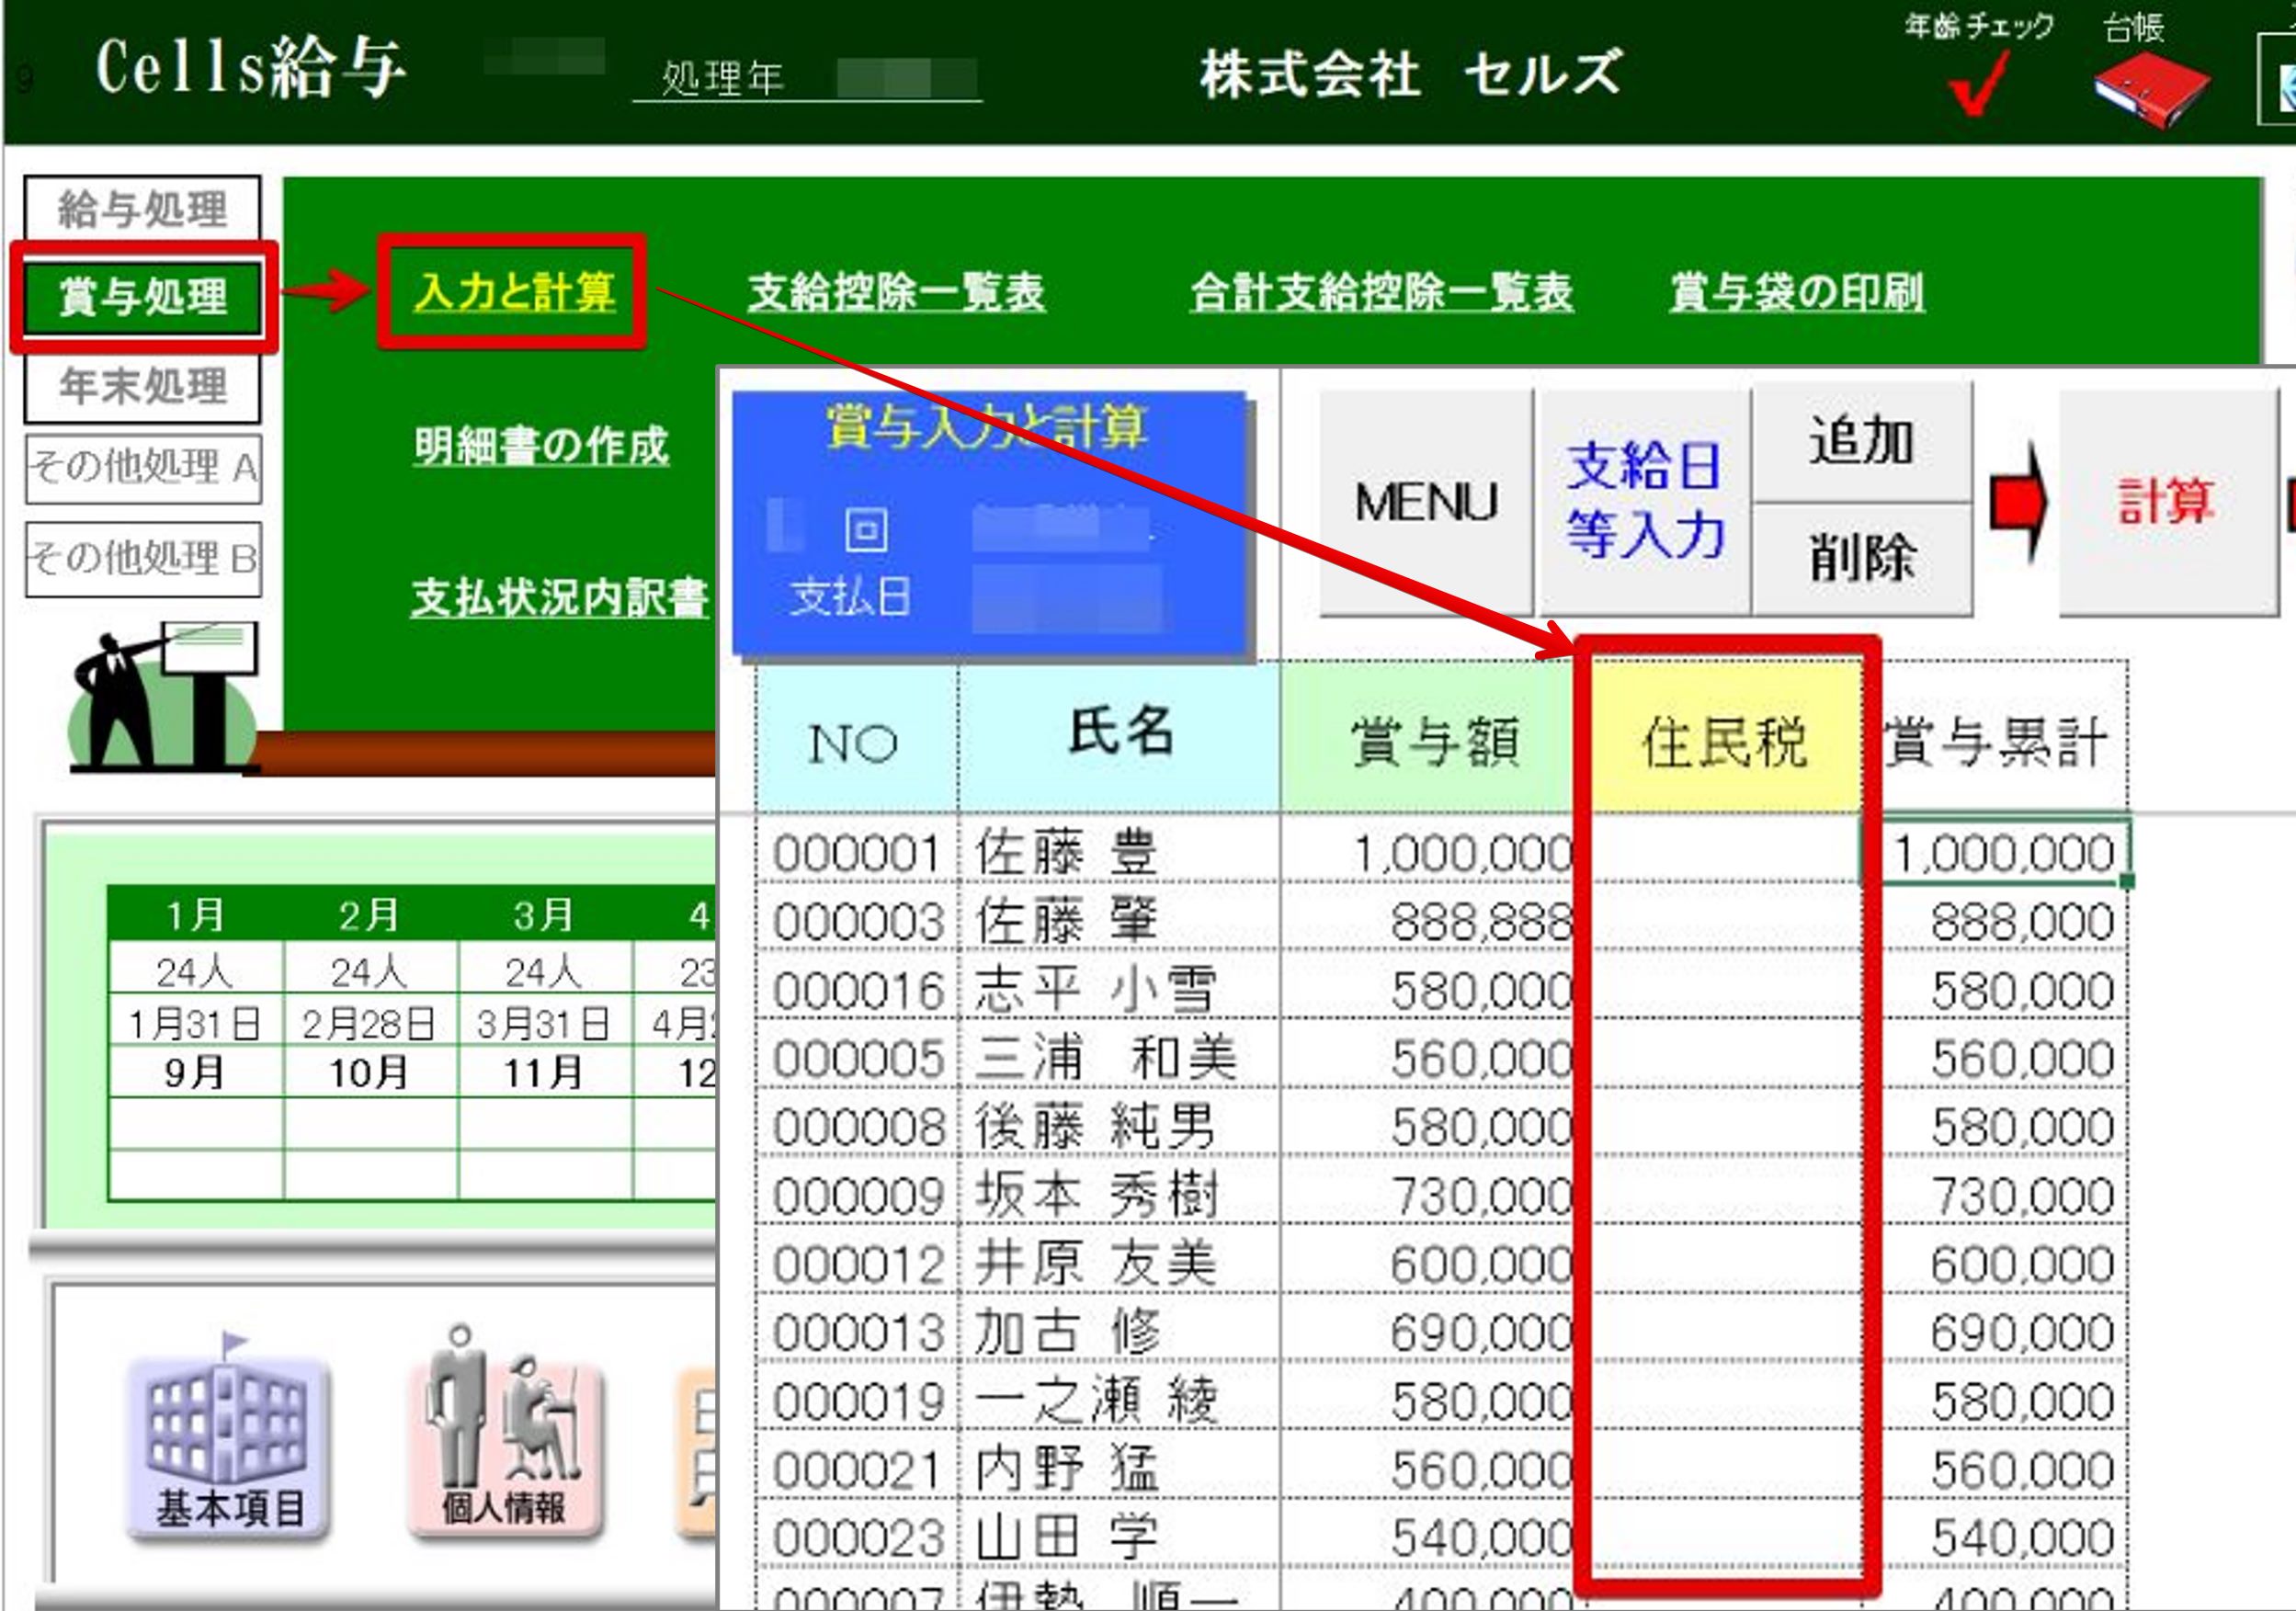This screenshot has width=2296, height=1611.
Task: Open the 賞与袋の印刷 link
Action: pos(1796,293)
